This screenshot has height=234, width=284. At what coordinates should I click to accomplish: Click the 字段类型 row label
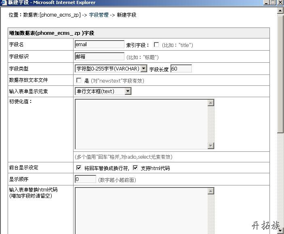click(19, 68)
